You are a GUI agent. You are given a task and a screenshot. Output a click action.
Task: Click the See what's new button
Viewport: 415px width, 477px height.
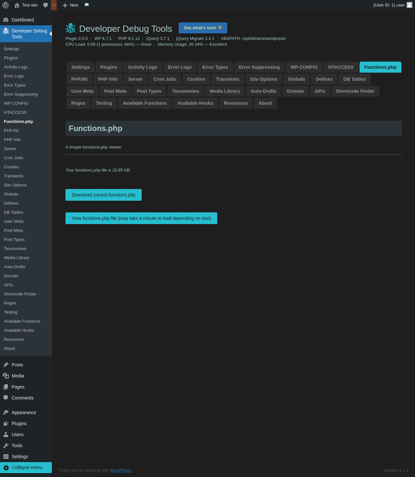(203, 28)
